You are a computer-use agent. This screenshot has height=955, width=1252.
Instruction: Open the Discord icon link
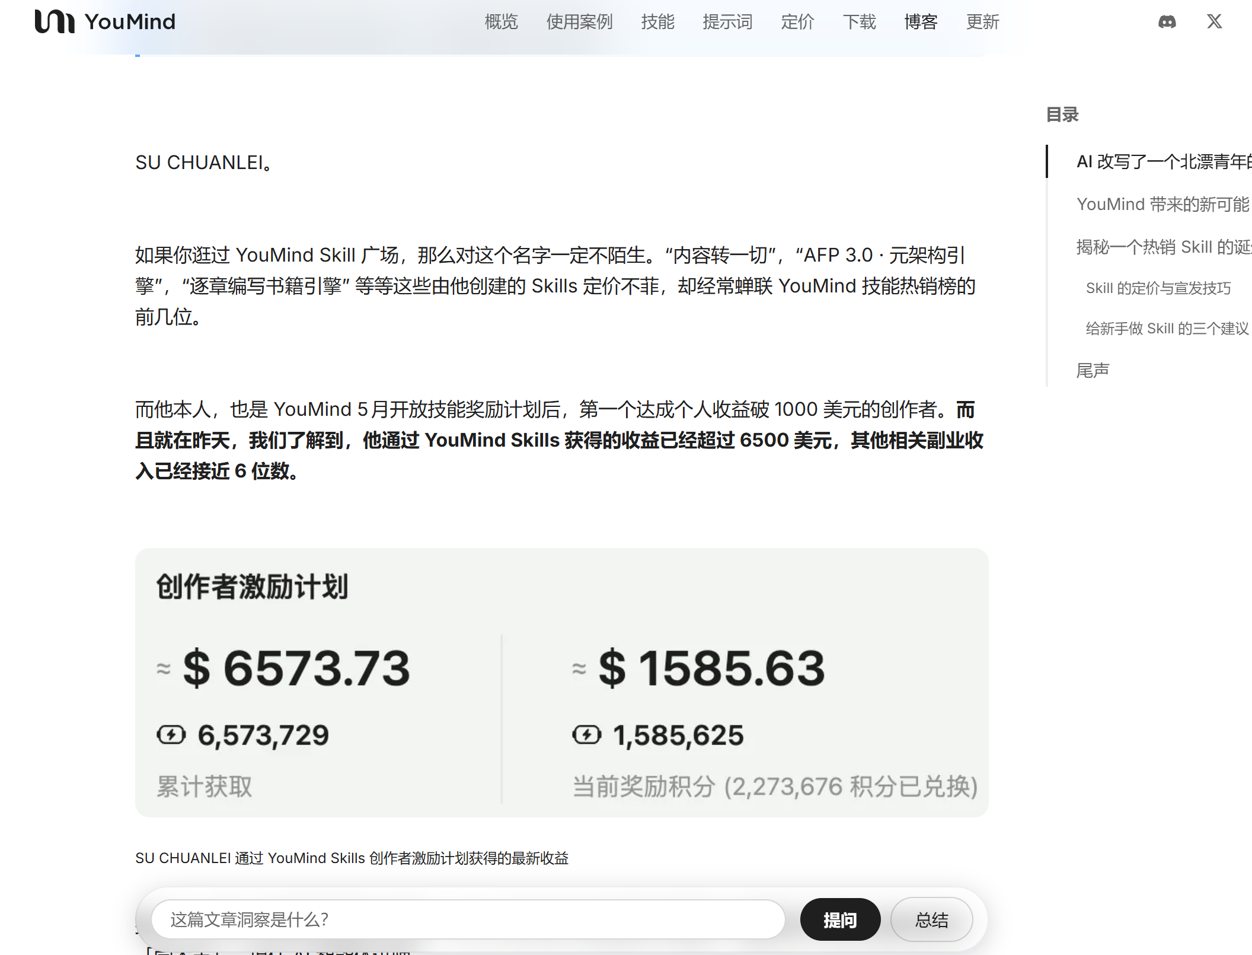click(x=1167, y=22)
